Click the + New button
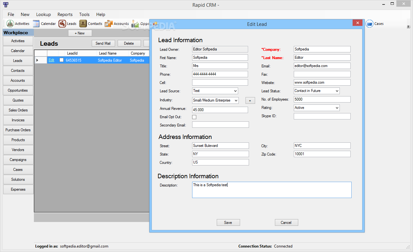The image size is (413, 252). coord(80,33)
